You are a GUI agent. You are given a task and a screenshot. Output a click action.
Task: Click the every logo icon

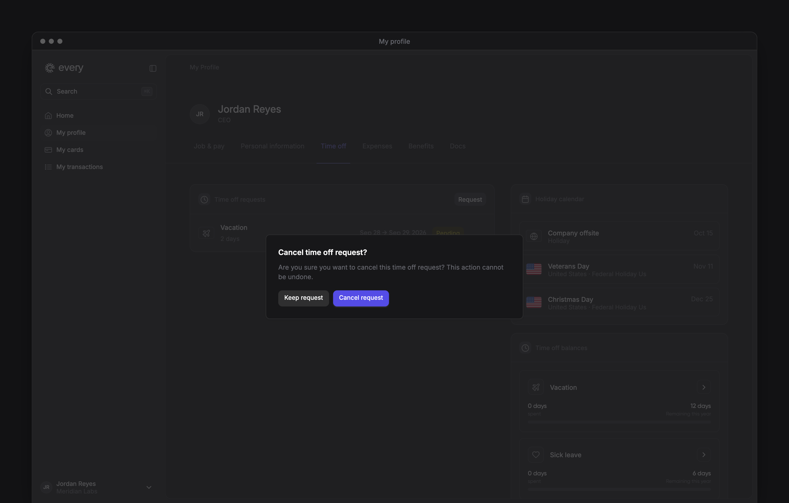(x=50, y=68)
